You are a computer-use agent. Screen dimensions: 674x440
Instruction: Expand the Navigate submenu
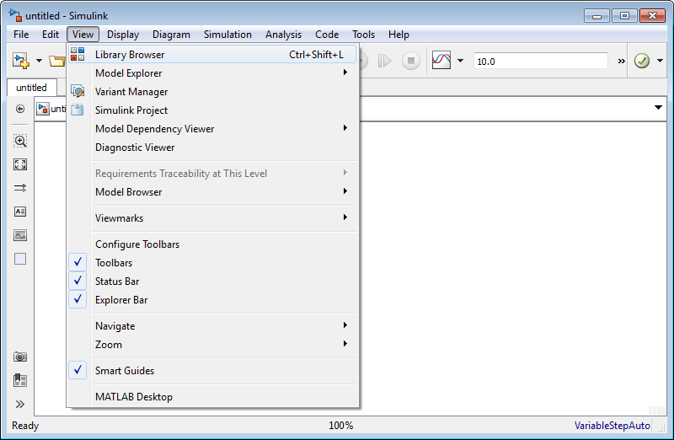point(212,326)
